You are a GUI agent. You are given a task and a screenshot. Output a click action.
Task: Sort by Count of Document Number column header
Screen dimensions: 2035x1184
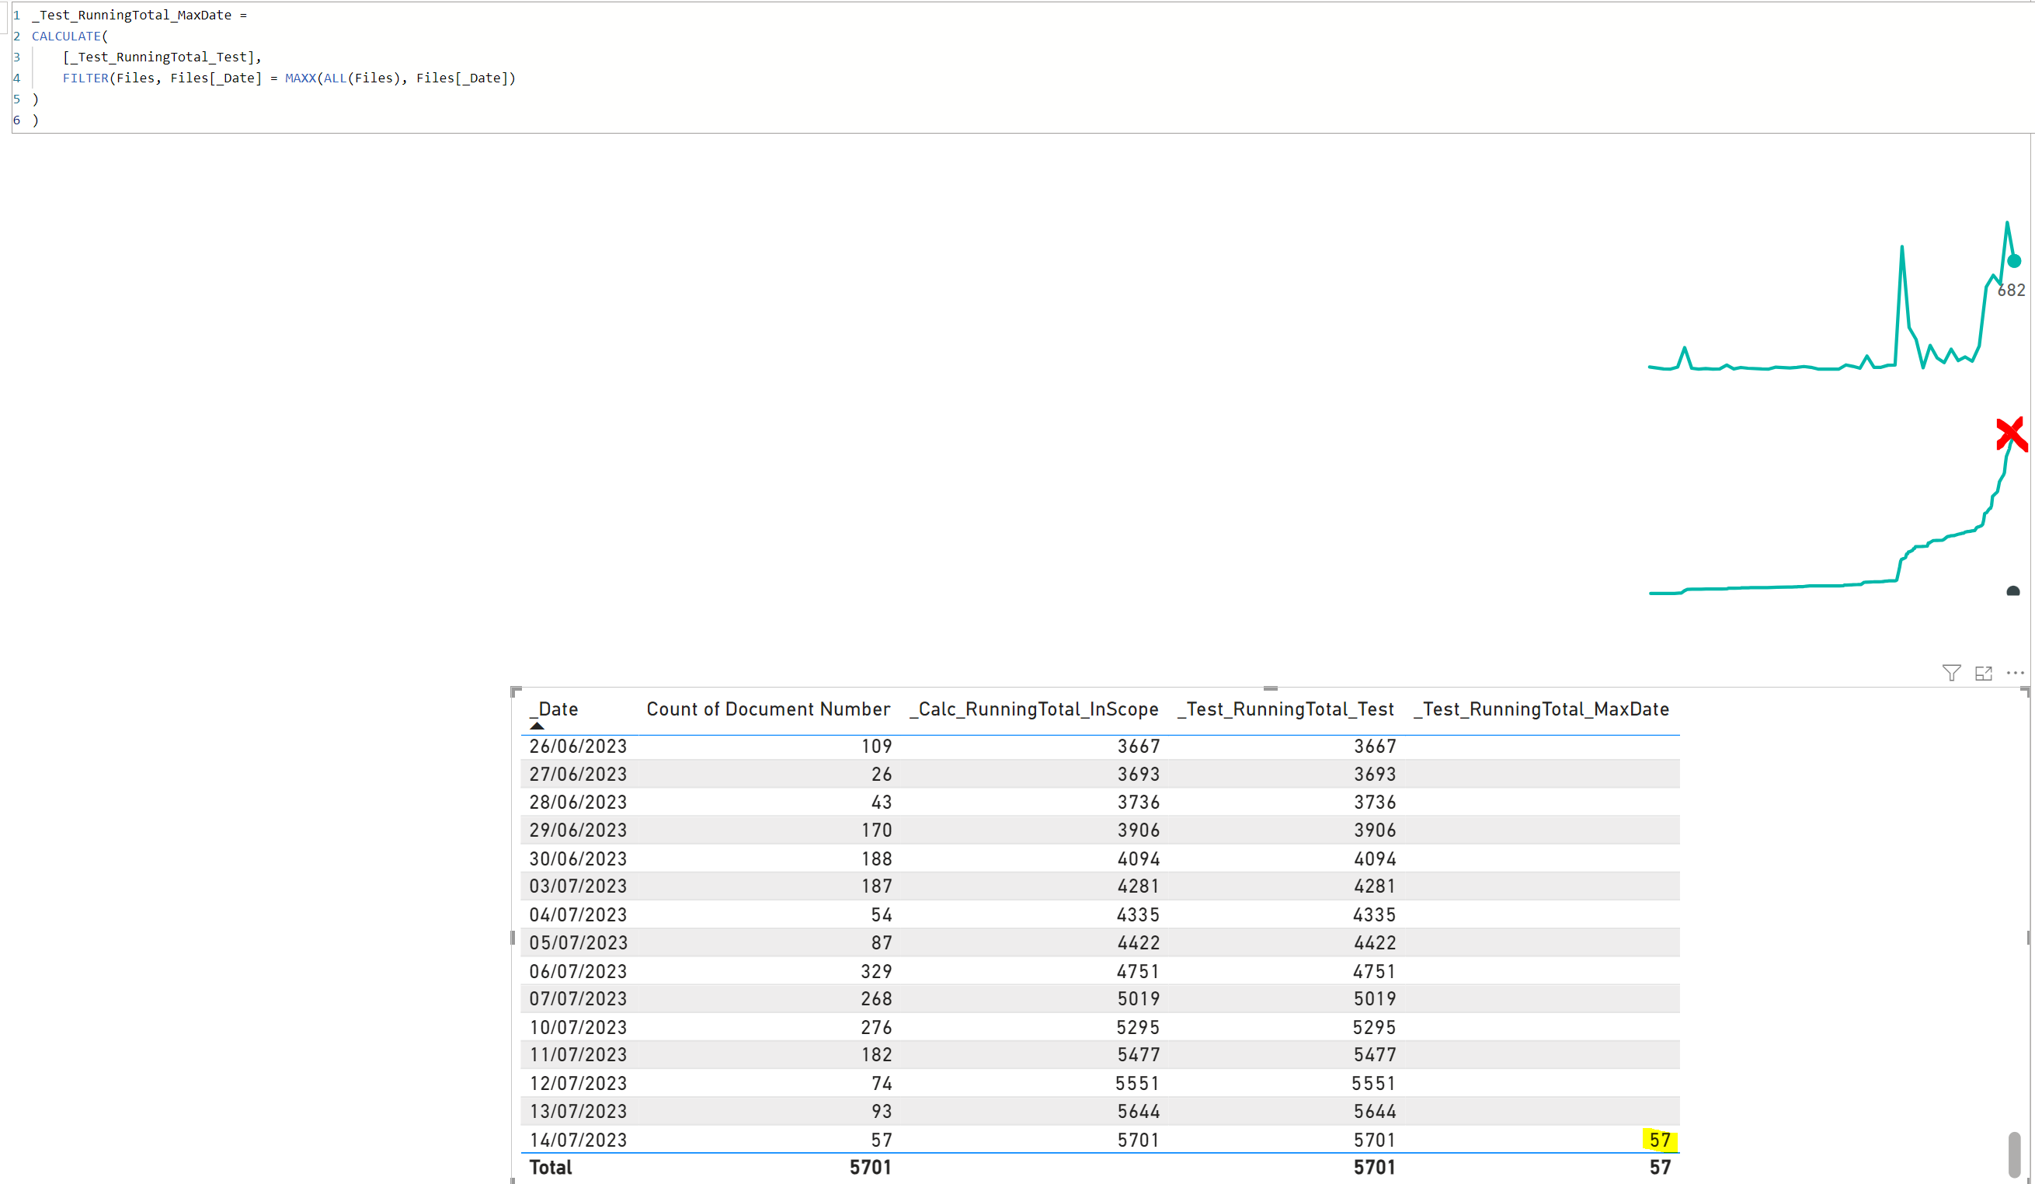coord(768,709)
